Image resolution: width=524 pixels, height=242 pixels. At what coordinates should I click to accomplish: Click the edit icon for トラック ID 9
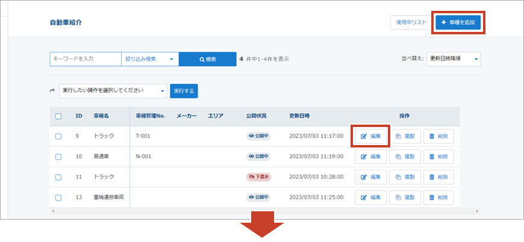tap(370, 136)
